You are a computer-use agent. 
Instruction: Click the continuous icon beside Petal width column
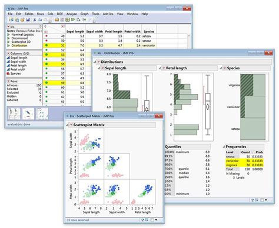[8, 69]
